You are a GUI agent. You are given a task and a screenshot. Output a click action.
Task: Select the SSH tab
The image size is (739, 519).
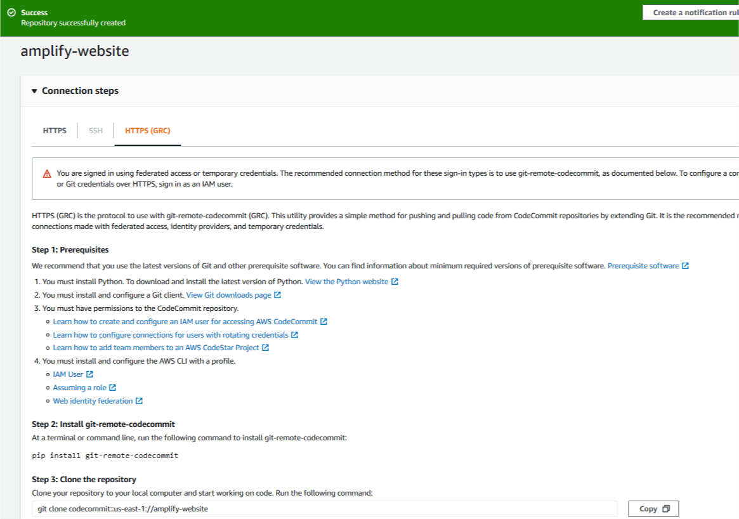(x=96, y=131)
